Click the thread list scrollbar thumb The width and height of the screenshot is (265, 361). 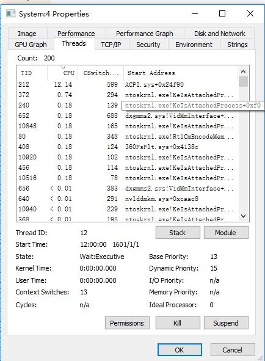tap(244, 82)
